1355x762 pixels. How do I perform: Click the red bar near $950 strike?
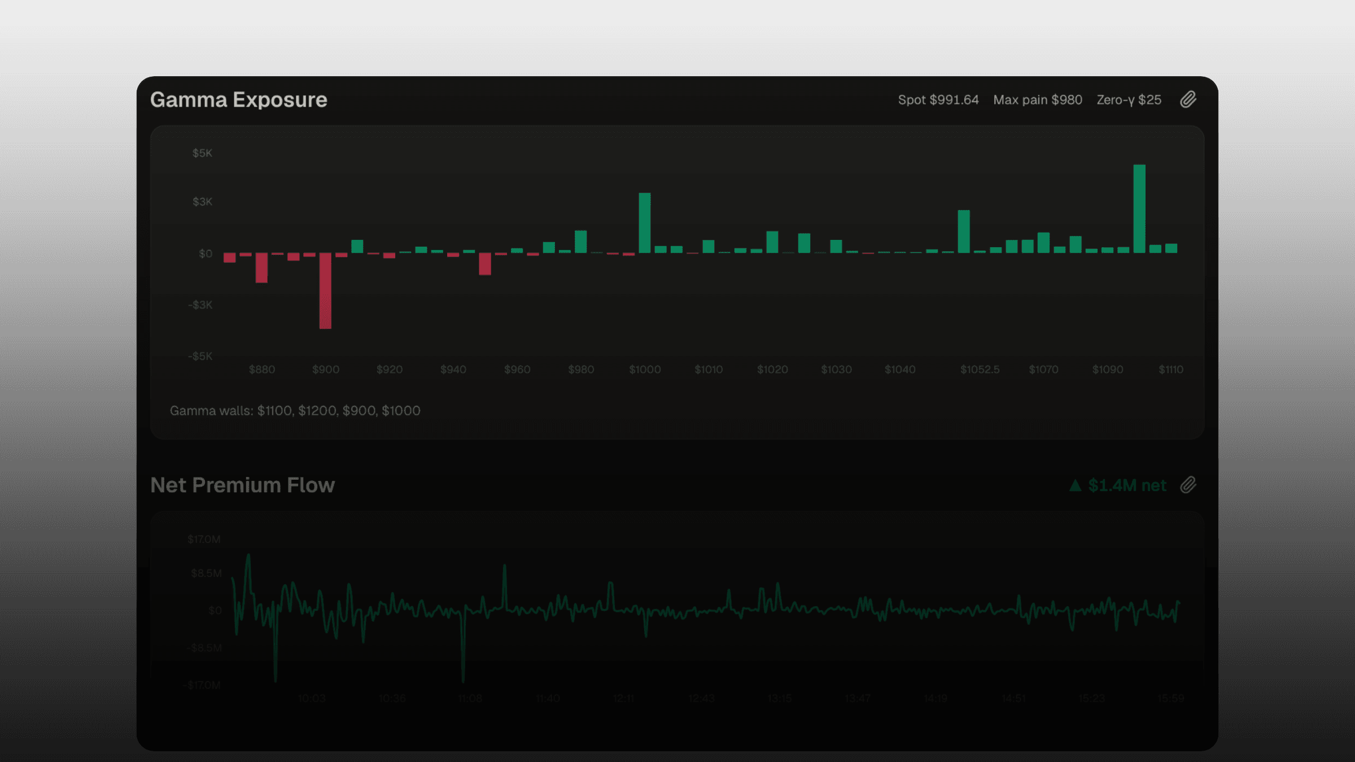point(485,264)
